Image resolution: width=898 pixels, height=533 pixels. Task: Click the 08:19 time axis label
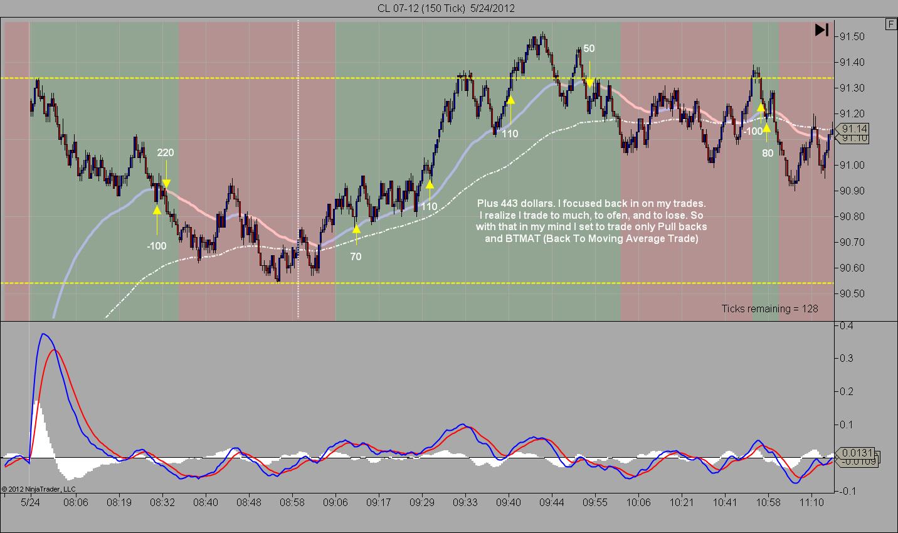tap(119, 502)
